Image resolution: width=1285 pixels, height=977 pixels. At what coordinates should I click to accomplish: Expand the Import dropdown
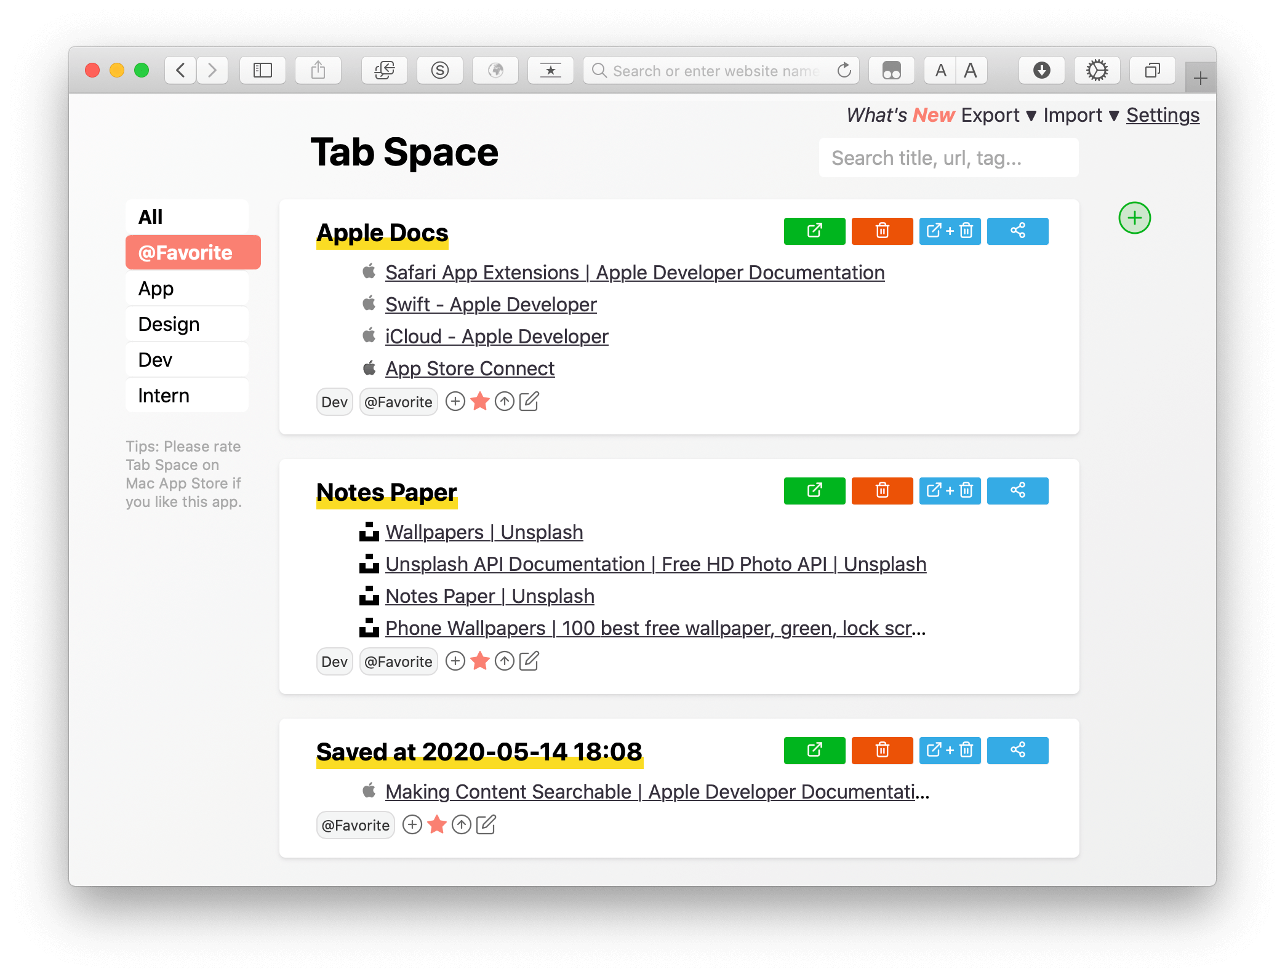pyautogui.click(x=1081, y=115)
